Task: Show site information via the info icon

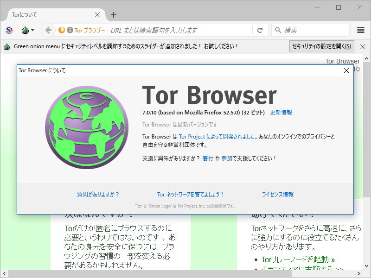Action: tap(70, 30)
